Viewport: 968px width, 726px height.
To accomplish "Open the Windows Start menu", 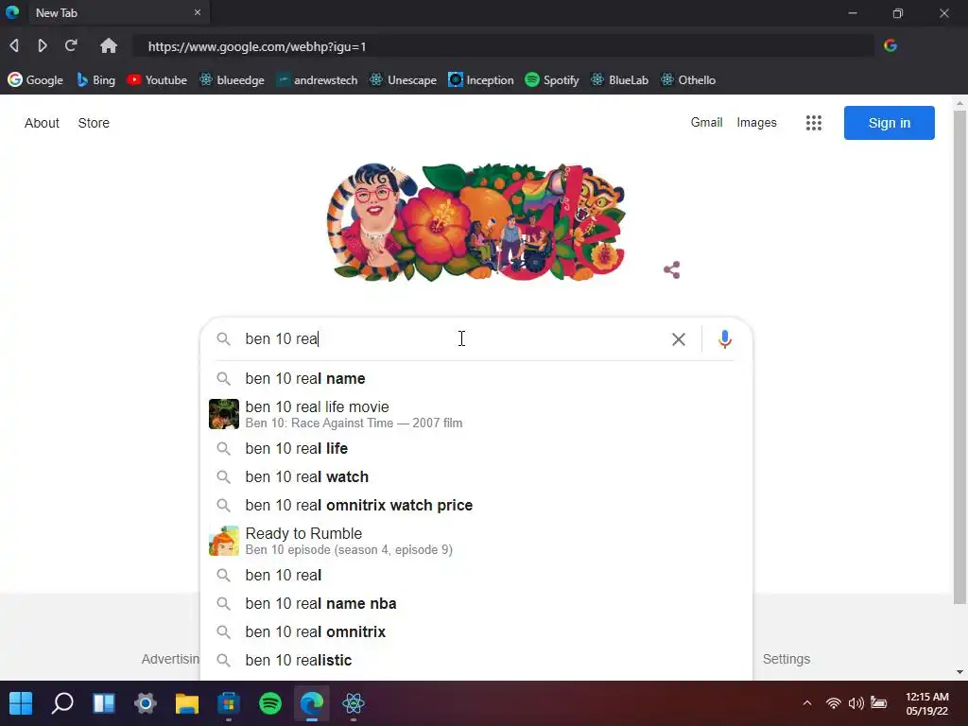I will click(21, 702).
